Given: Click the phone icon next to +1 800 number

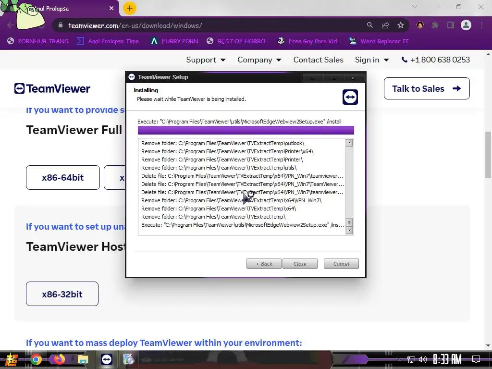Looking at the screenshot, I should coord(405,60).
